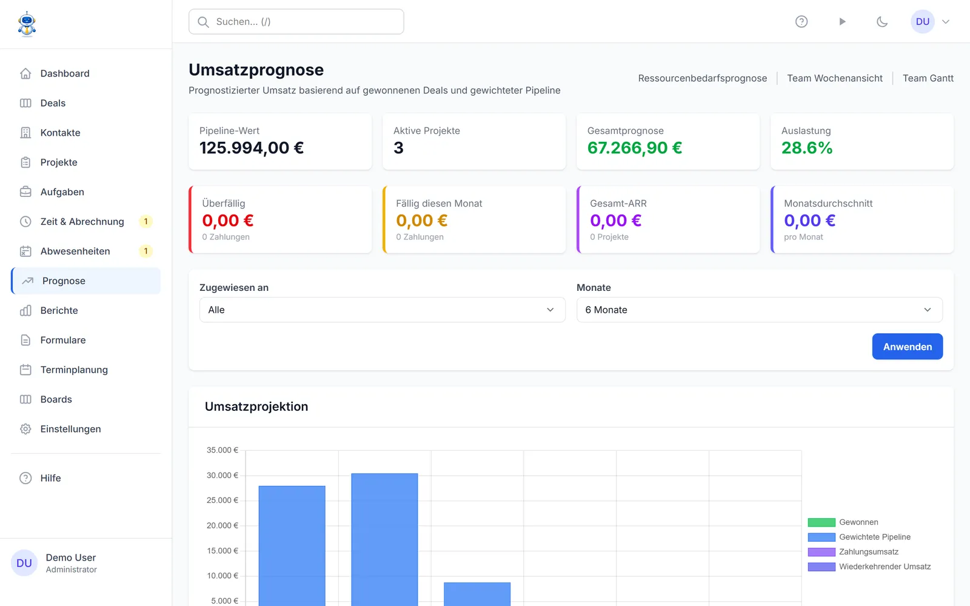Go to Kontakte in the sidebar

click(86, 133)
